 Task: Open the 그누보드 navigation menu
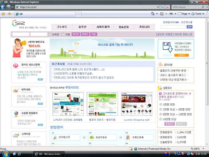click(x=62, y=27)
